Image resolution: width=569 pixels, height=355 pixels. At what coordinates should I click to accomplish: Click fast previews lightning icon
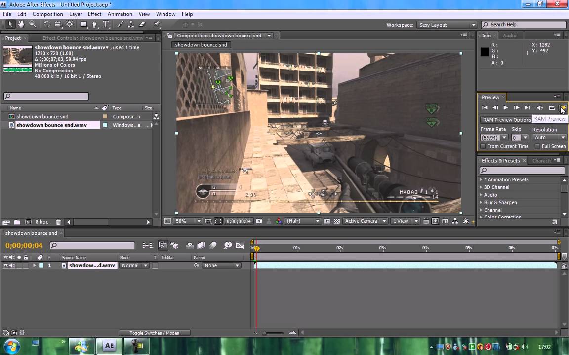coord(435,221)
